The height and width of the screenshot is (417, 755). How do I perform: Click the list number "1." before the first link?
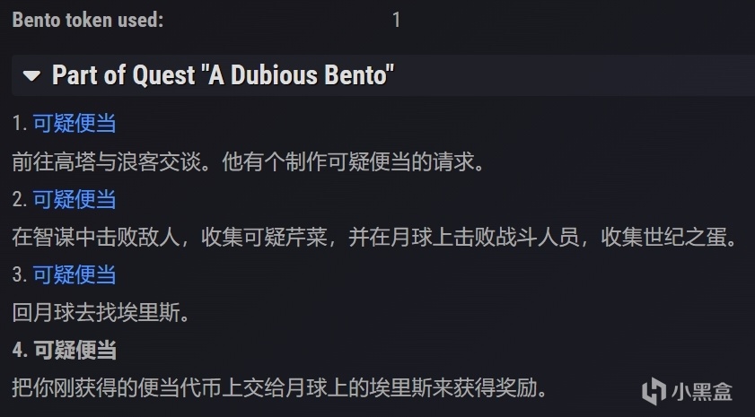(20, 124)
